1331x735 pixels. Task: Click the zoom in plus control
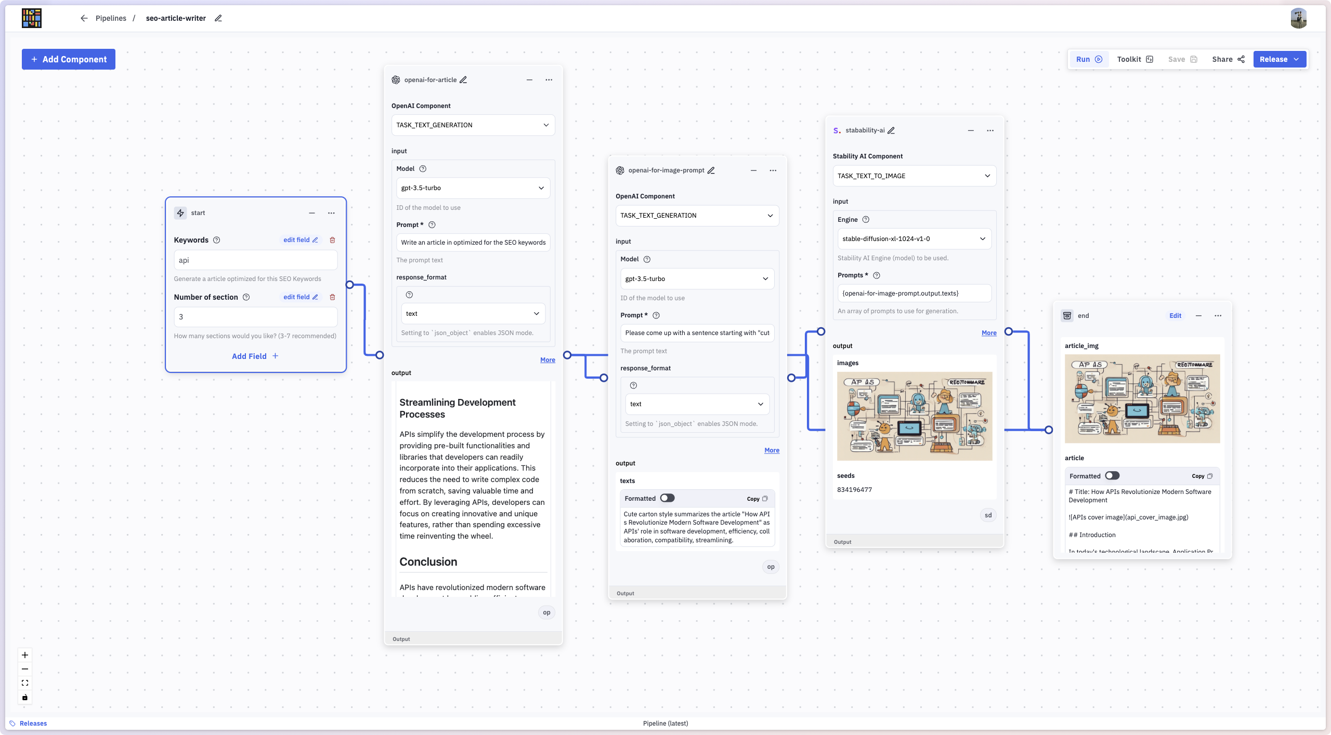tap(25, 655)
